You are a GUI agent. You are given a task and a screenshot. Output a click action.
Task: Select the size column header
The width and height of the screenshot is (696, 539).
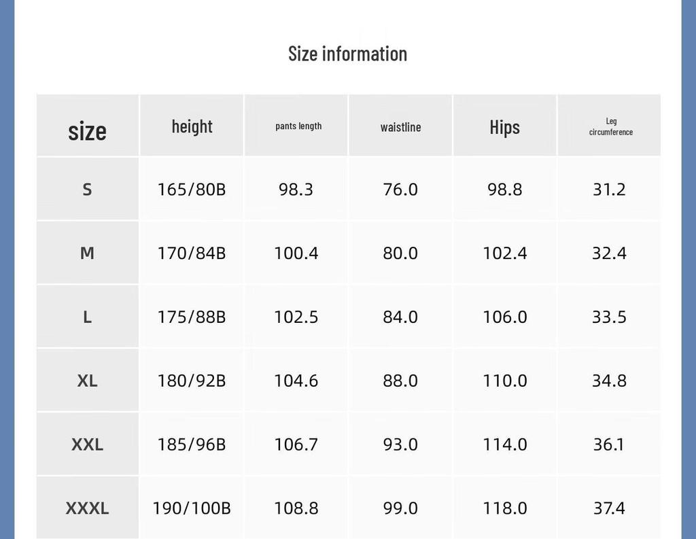click(88, 131)
